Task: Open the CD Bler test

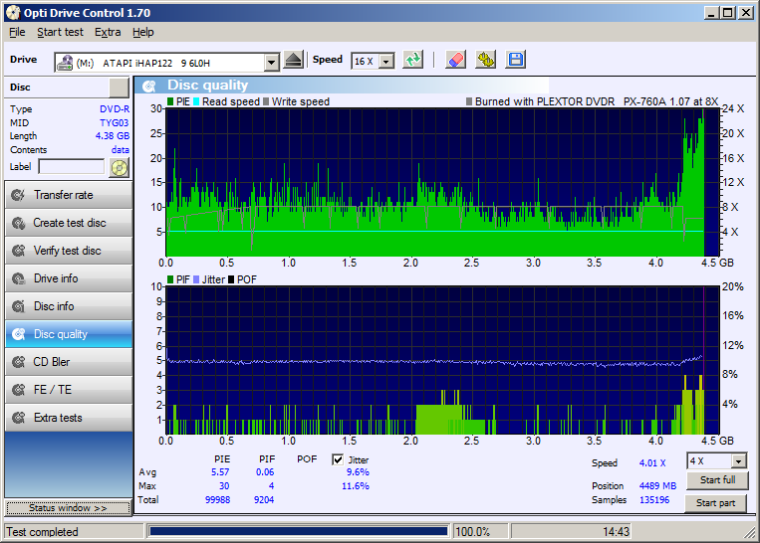Action: coord(69,362)
